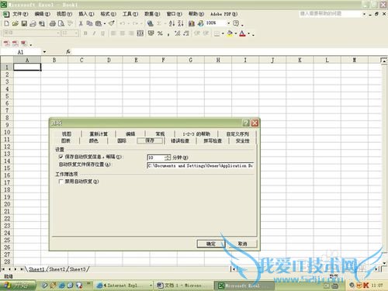Click the Print icon in toolbar
The width and height of the screenshot is (388, 291).
click(x=52, y=23)
